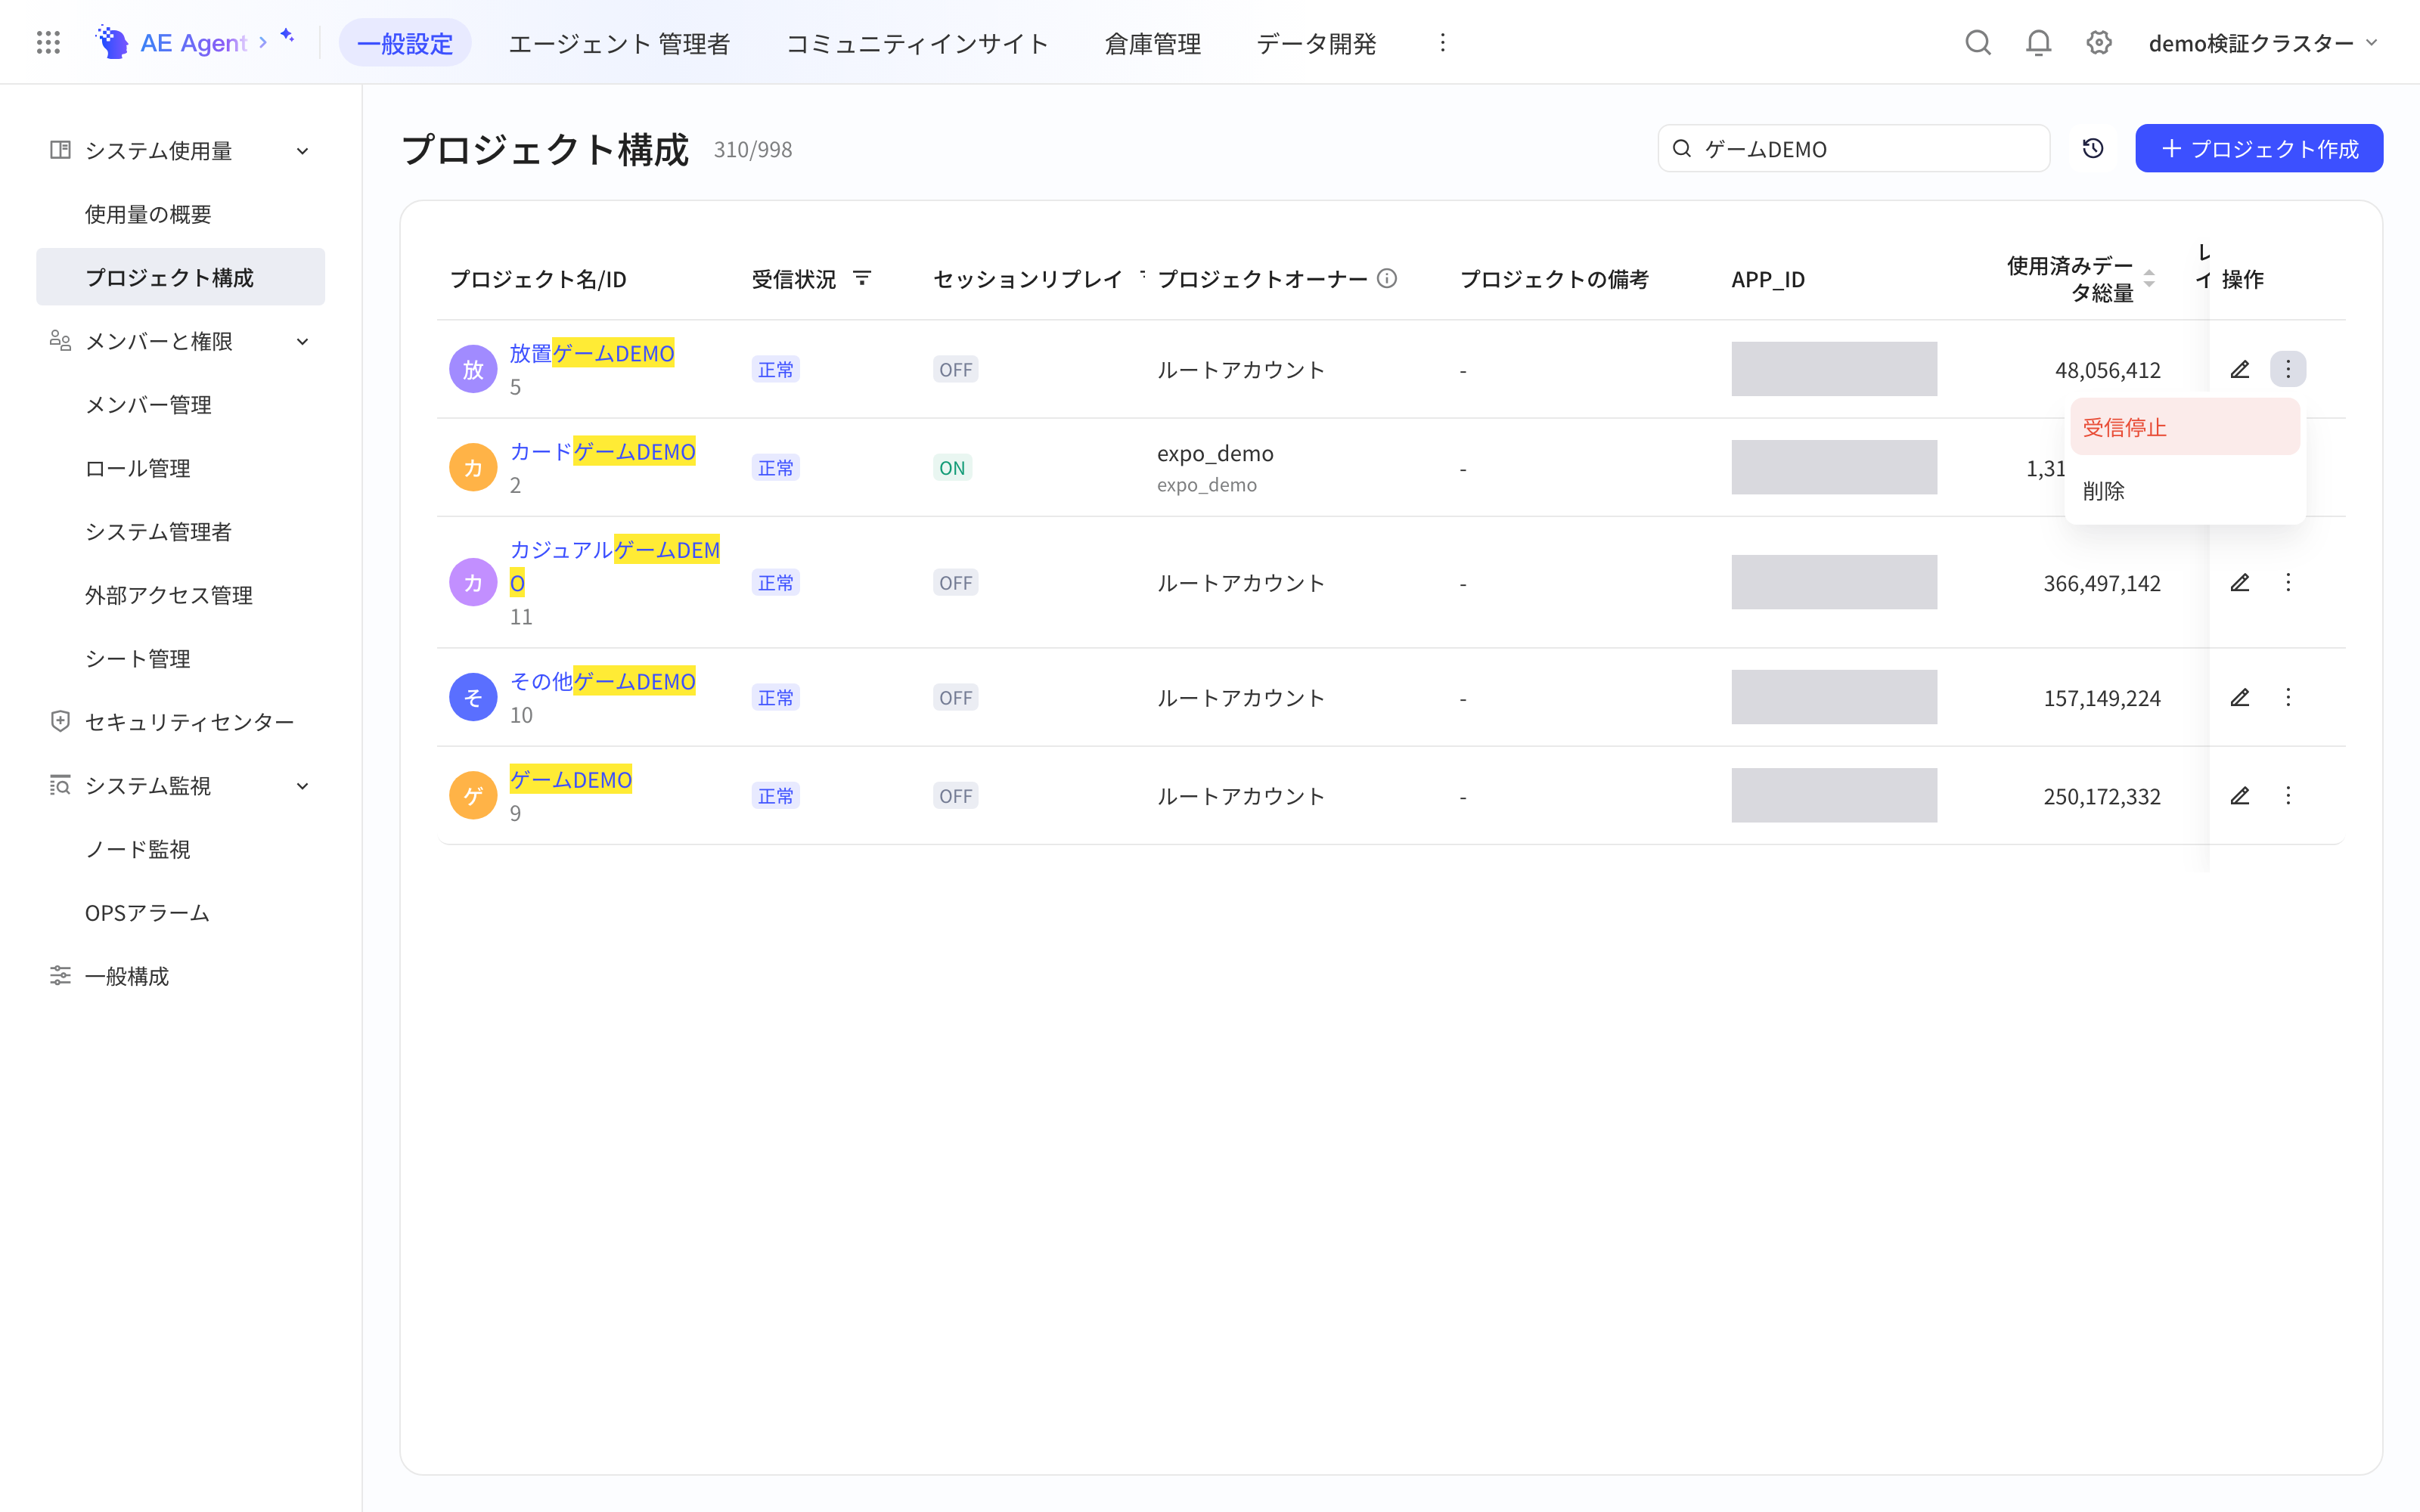2420x1512 pixels.
Task: Toggle session replay OFF tag for 放置ゲームDEMO
Action: point(955,369)
